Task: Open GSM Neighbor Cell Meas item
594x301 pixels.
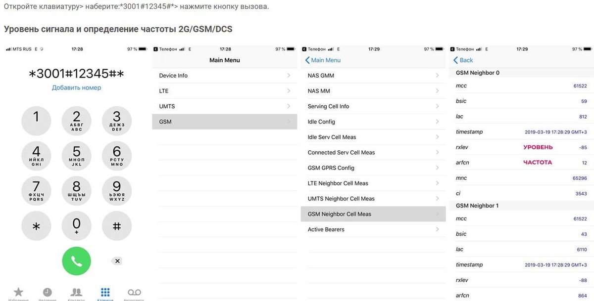Action: click(373, 214)
